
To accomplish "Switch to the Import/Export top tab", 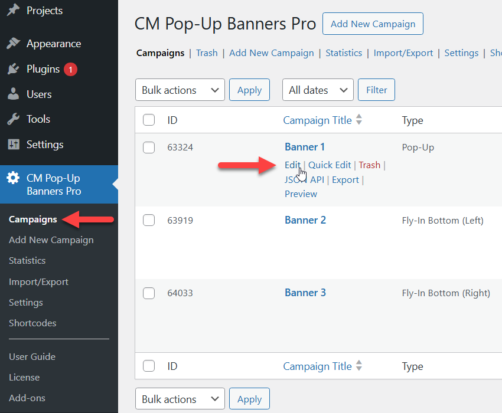I will pyautogui.click(x=403, y=53).
